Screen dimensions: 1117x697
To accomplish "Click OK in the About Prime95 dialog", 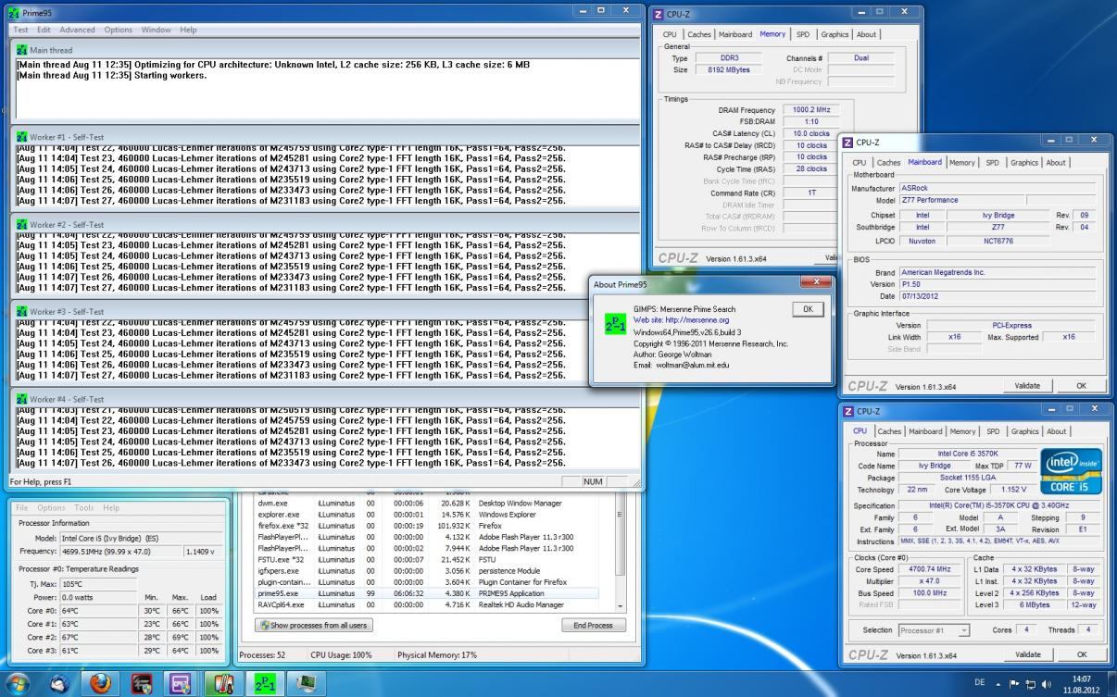I will pos(809,309).
